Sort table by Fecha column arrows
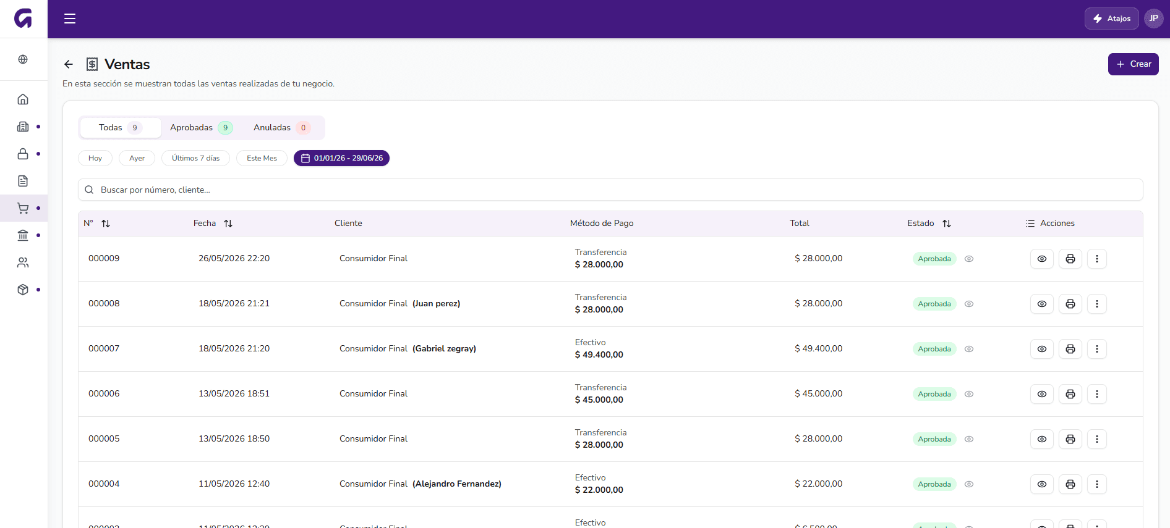1170x528 pixels. 228,224
